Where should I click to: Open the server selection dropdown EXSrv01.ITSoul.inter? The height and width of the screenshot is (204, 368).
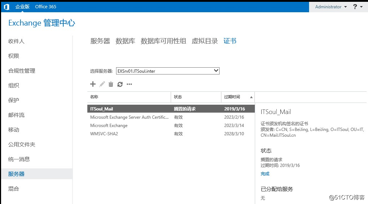point(168,71)
